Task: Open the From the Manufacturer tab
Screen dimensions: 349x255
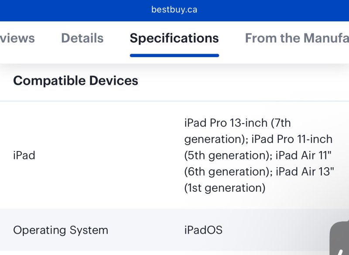Action: pos(297,38)
